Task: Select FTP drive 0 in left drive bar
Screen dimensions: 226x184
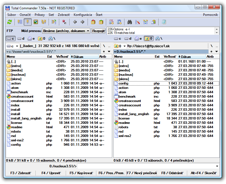Action: click(42, 39)
